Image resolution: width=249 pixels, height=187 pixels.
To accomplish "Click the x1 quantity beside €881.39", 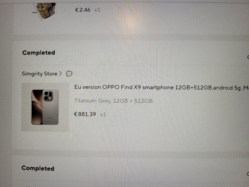I will click(103, 114).
